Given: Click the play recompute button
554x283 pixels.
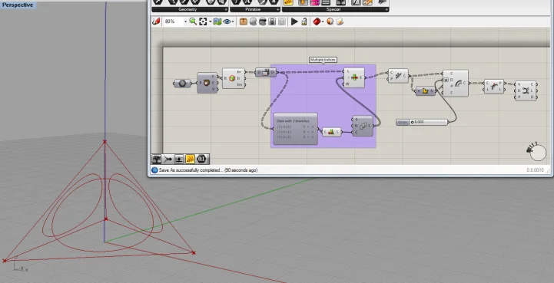Looking at the screenshot, I should click(294, 22).
